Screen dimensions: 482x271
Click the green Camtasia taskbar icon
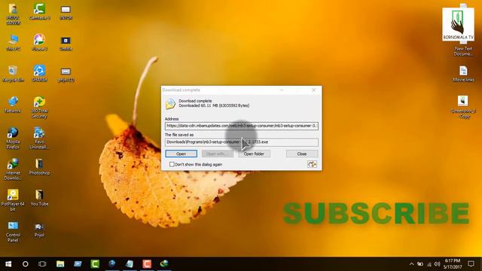(x=95, y=264)
